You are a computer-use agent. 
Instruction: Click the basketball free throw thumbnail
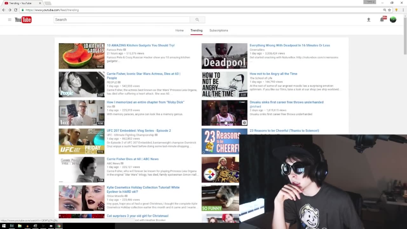pos(224,113)
